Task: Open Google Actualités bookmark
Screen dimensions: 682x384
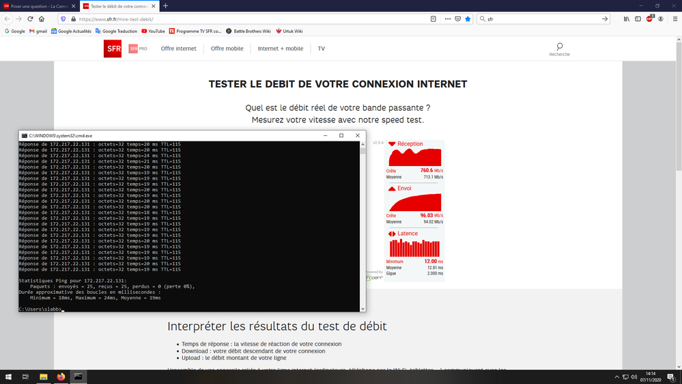Action: coord(71,31)
